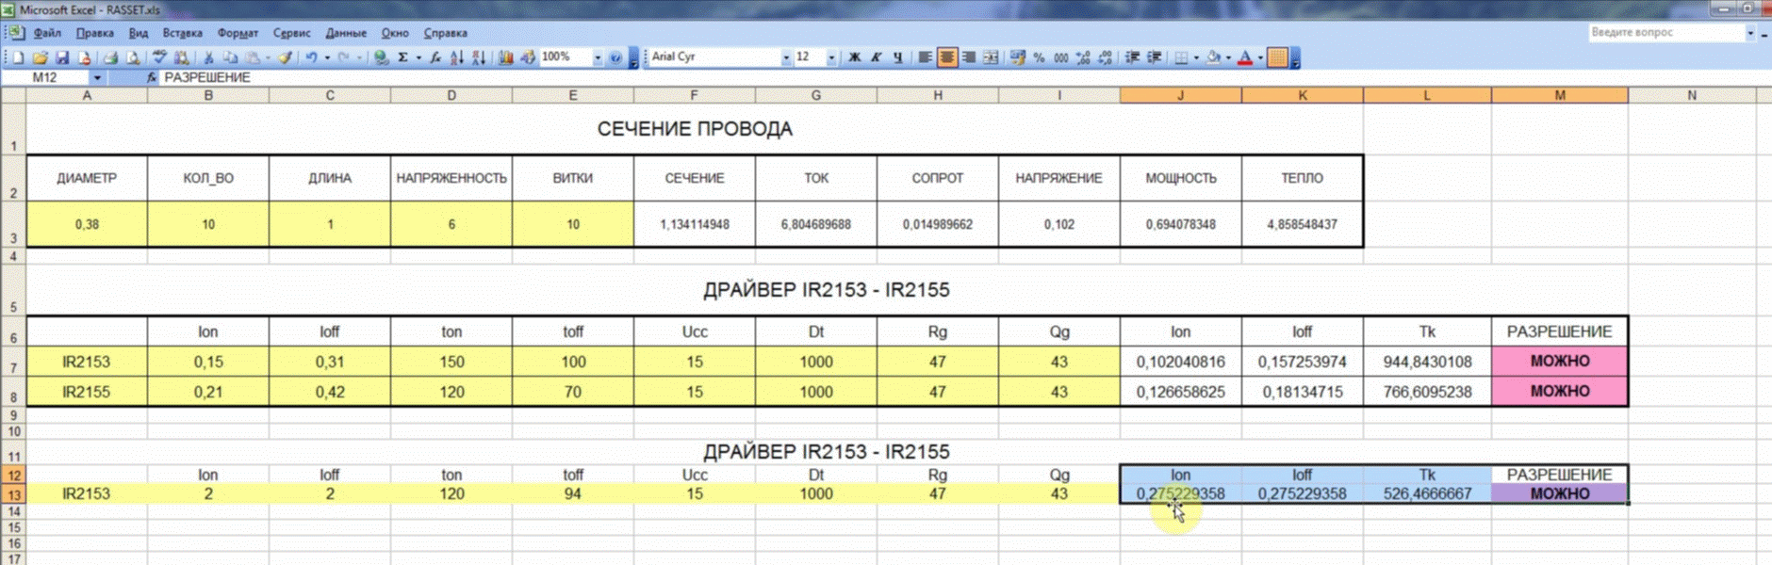
Task: Click the formula bar fx button
Action: 152,77
